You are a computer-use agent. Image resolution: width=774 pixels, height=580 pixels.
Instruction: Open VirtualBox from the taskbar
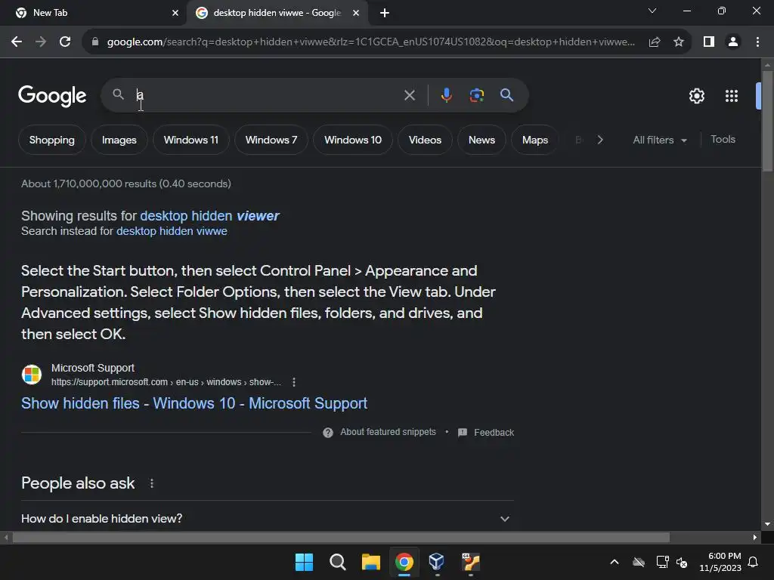pos(438,562)
